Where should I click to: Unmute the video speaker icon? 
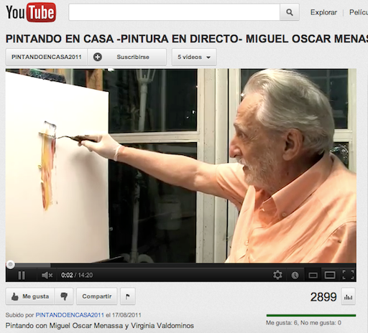(x=47, y=275)
